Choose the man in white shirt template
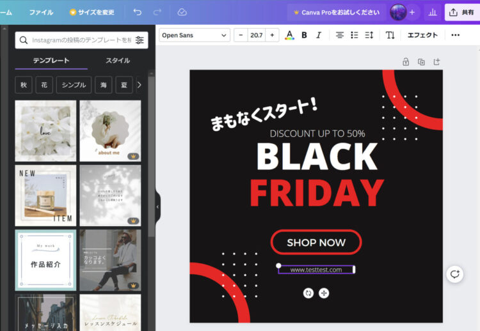The height and width of the screenshot is (331, 480). click(110, 260)
